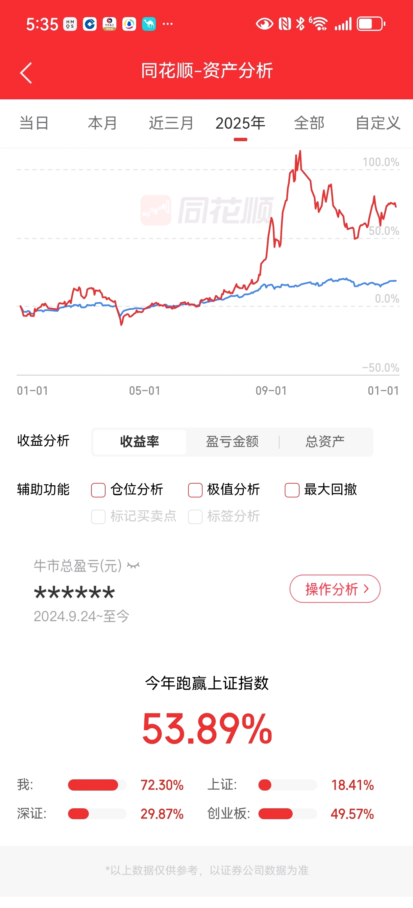Open the 自定义 date range tab
Viewport: 413px width, 908px height.
tap(378, 123)
